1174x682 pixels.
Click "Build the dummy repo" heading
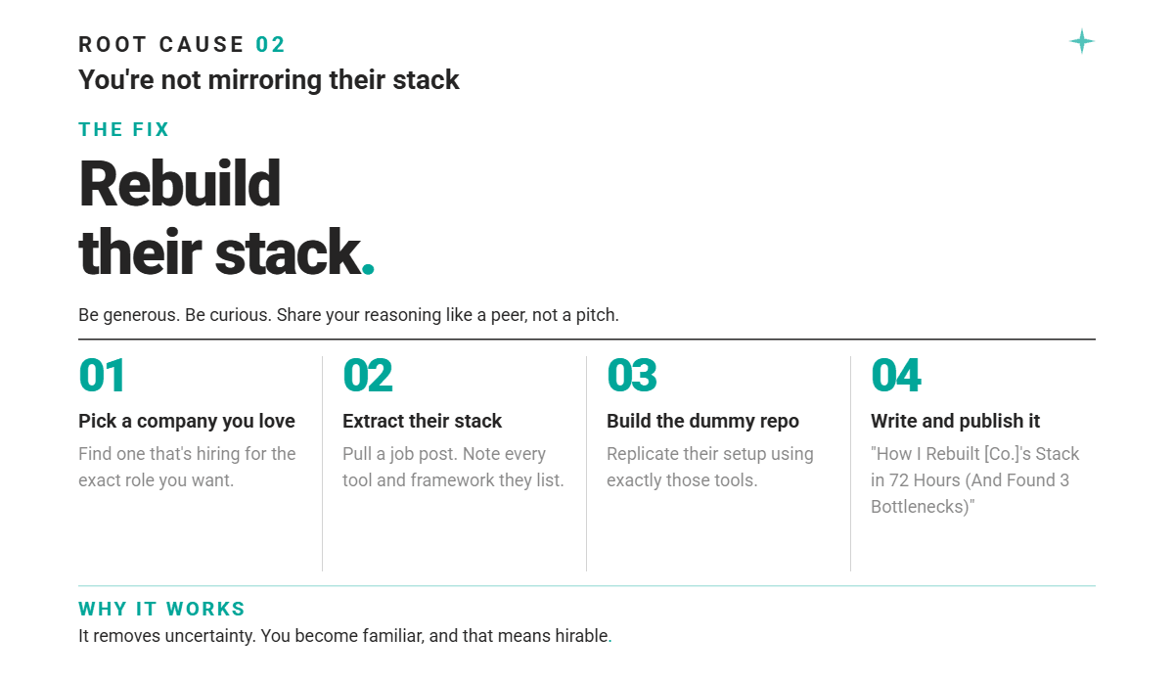pos(702,422)
